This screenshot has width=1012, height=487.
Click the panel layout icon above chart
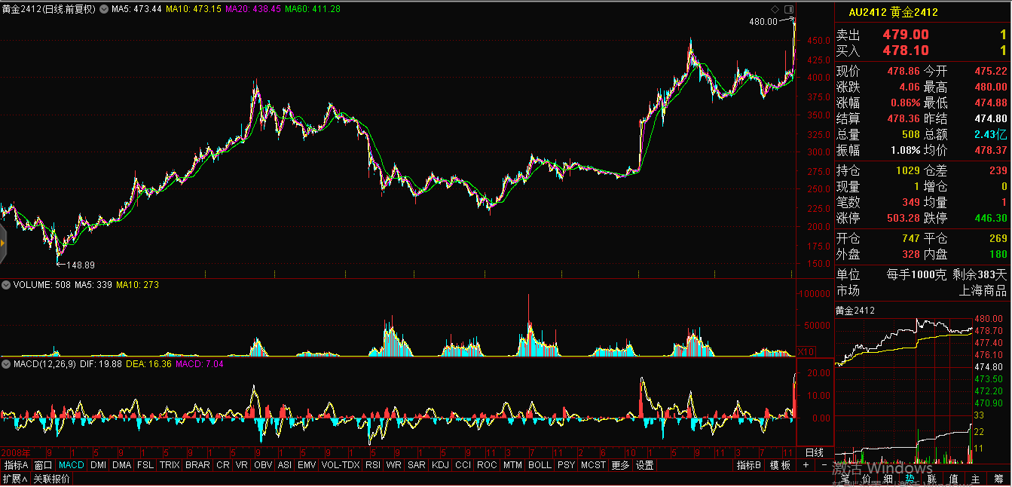(788, 8)
